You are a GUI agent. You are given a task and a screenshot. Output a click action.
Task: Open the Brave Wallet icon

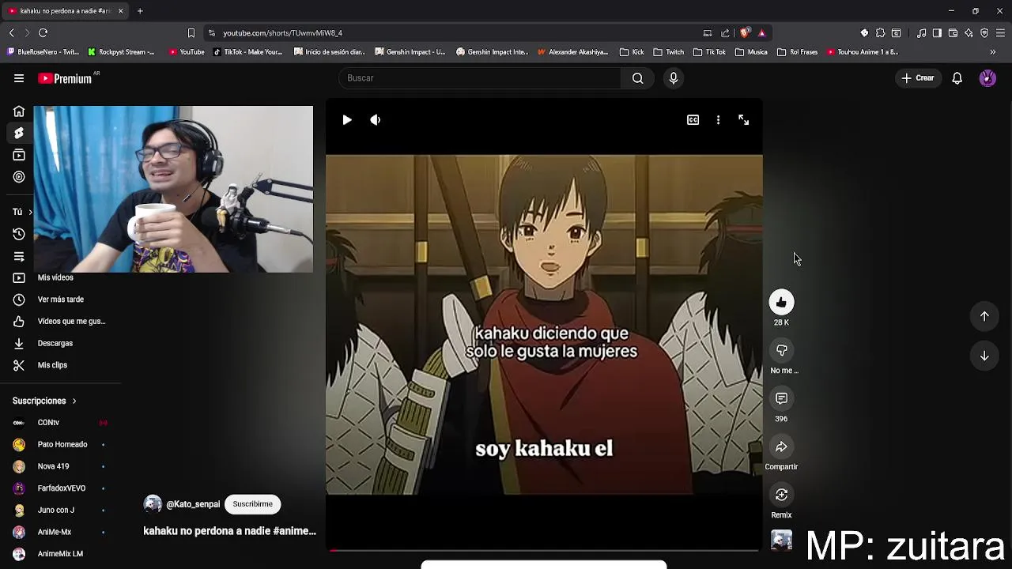[x=953, y=33]
